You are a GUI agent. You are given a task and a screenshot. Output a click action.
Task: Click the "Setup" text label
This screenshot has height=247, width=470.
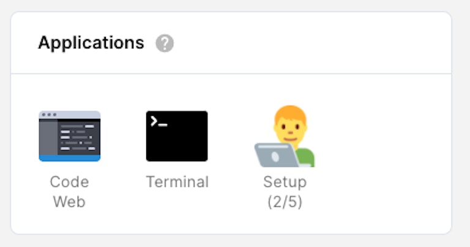pyautogui.click(x=285, y=182)
